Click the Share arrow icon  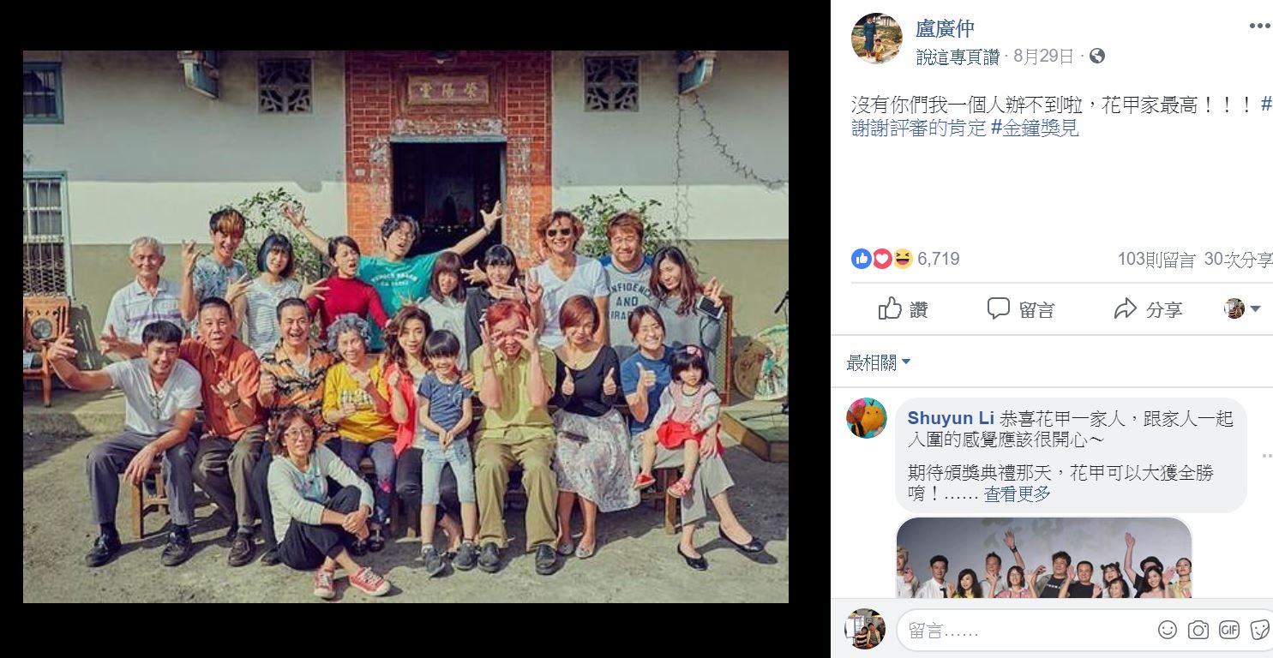[x=1125, y=309]
